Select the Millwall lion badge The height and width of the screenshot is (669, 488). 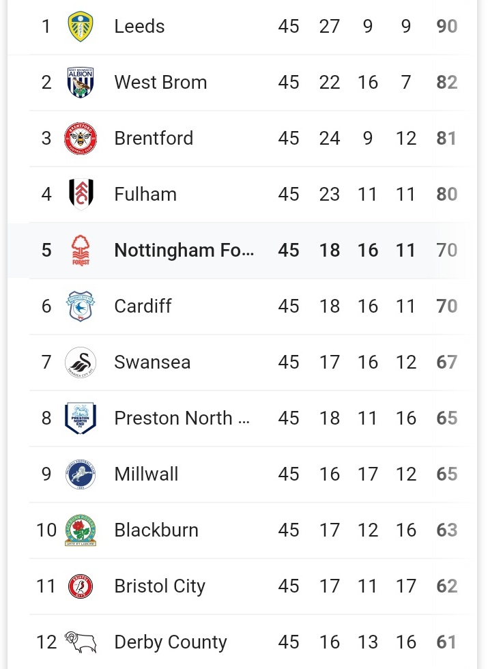(x=81, y=474)
